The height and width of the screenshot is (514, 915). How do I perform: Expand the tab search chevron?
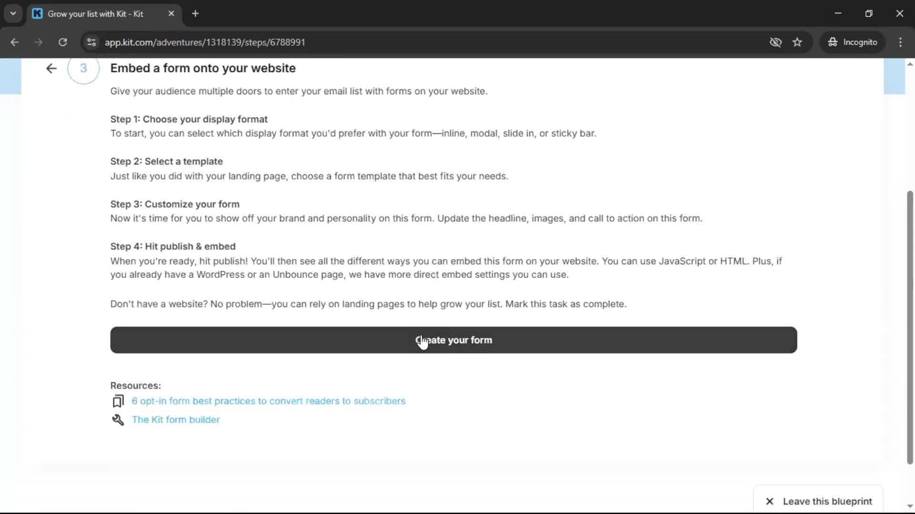coord(13,13)
